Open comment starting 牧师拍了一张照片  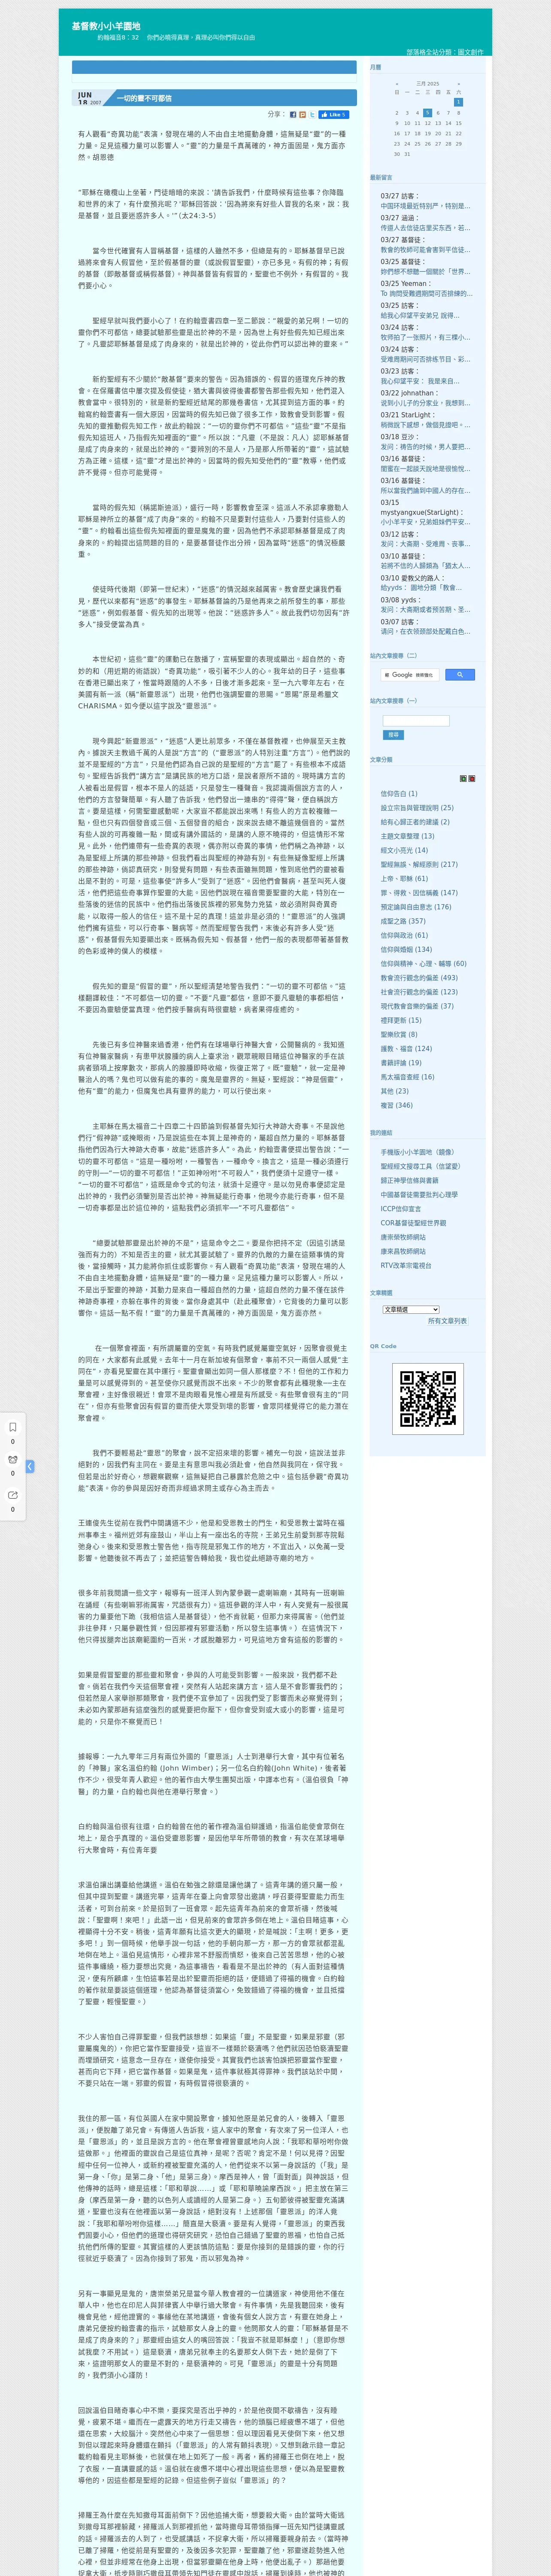(x=425, y=338)
